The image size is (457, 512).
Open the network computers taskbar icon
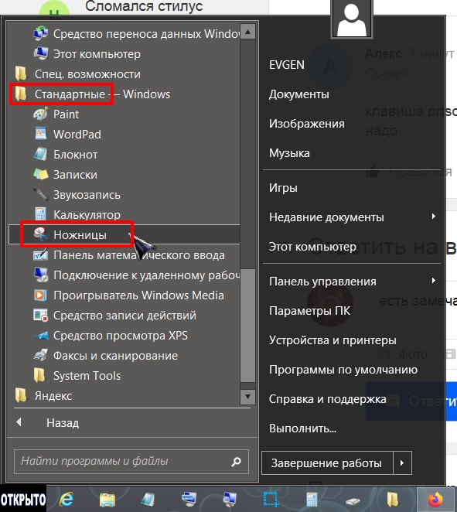(x=230, y=500)
